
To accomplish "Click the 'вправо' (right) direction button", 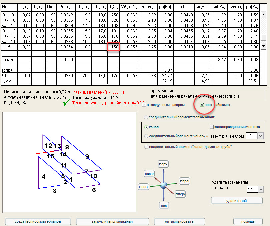I will pyautogui.click(x=184, y=181).
